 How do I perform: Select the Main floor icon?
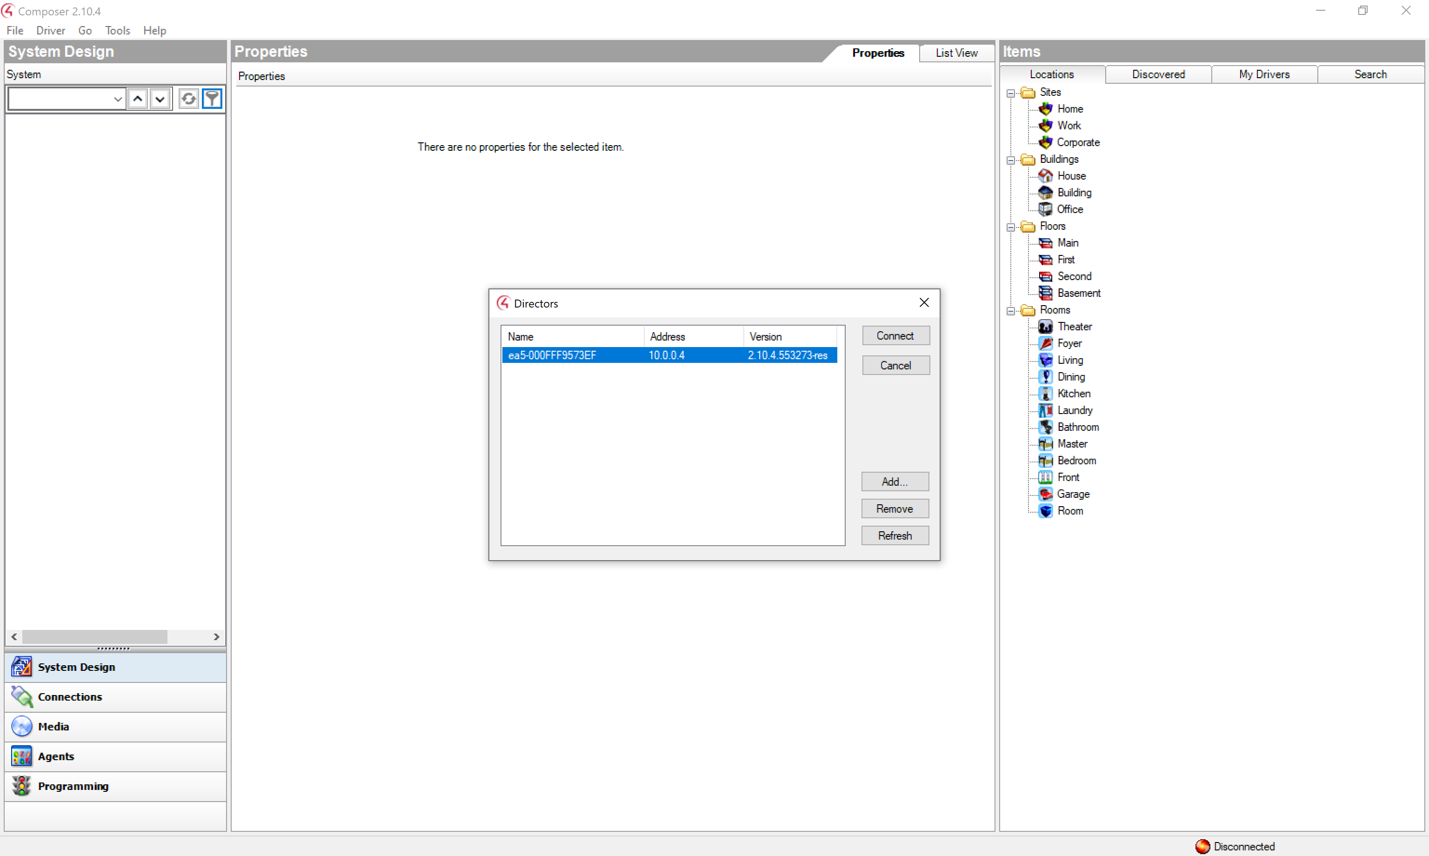(x=1046, y=243)
